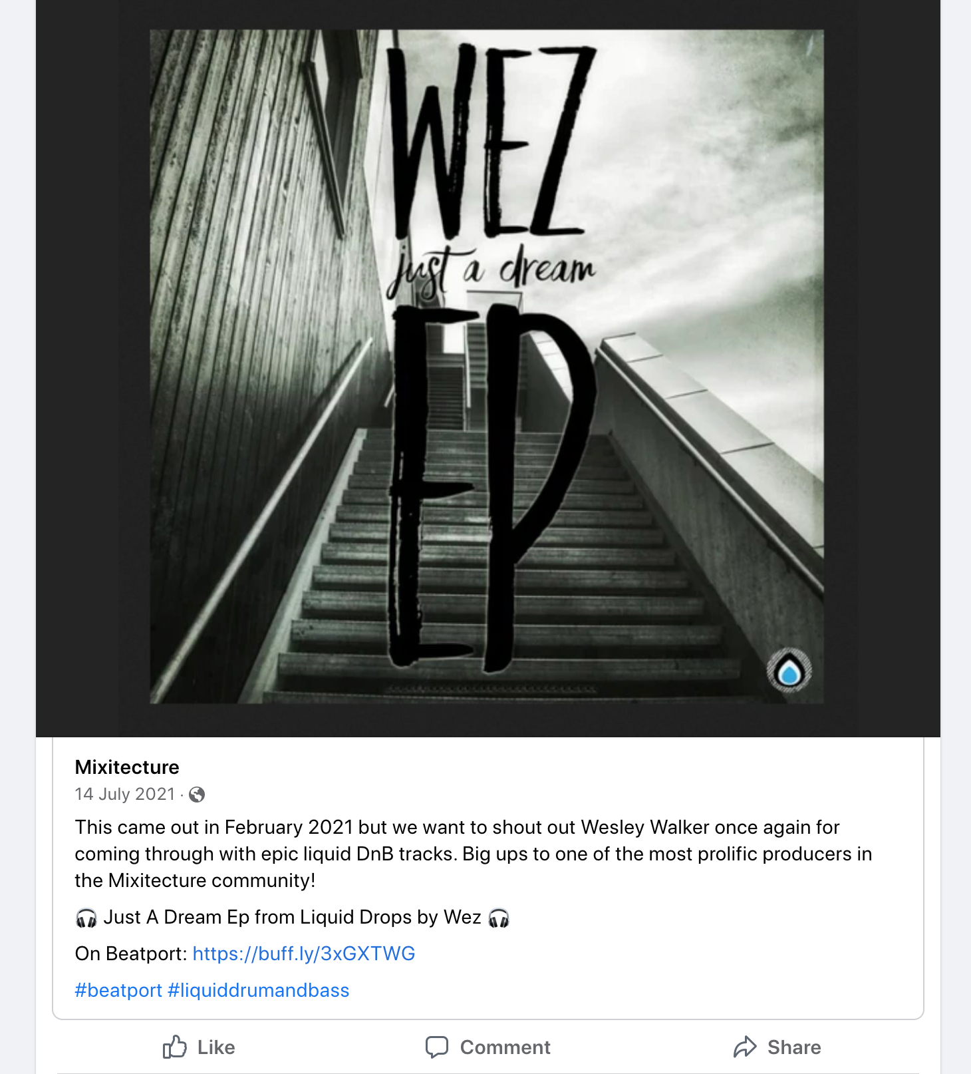Image resolution: width=971 pixels, height=1074 pixels.
Task: Click the Liquid Drops logo on artwork
Action: (x=789, y=671)
